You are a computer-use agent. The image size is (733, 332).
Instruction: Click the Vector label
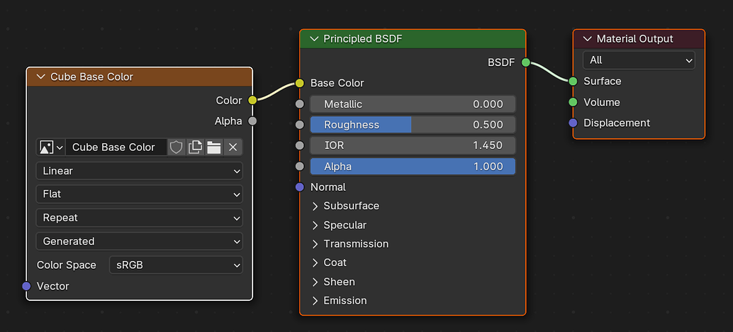point(53,286)
